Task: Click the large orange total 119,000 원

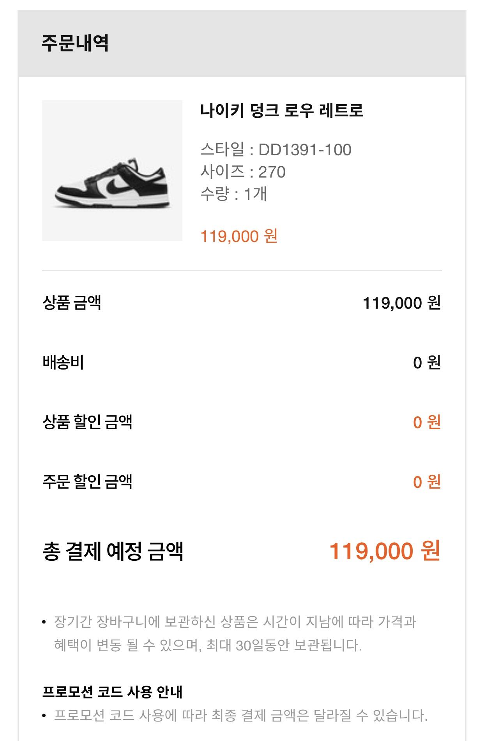Action: coord(385,551)
